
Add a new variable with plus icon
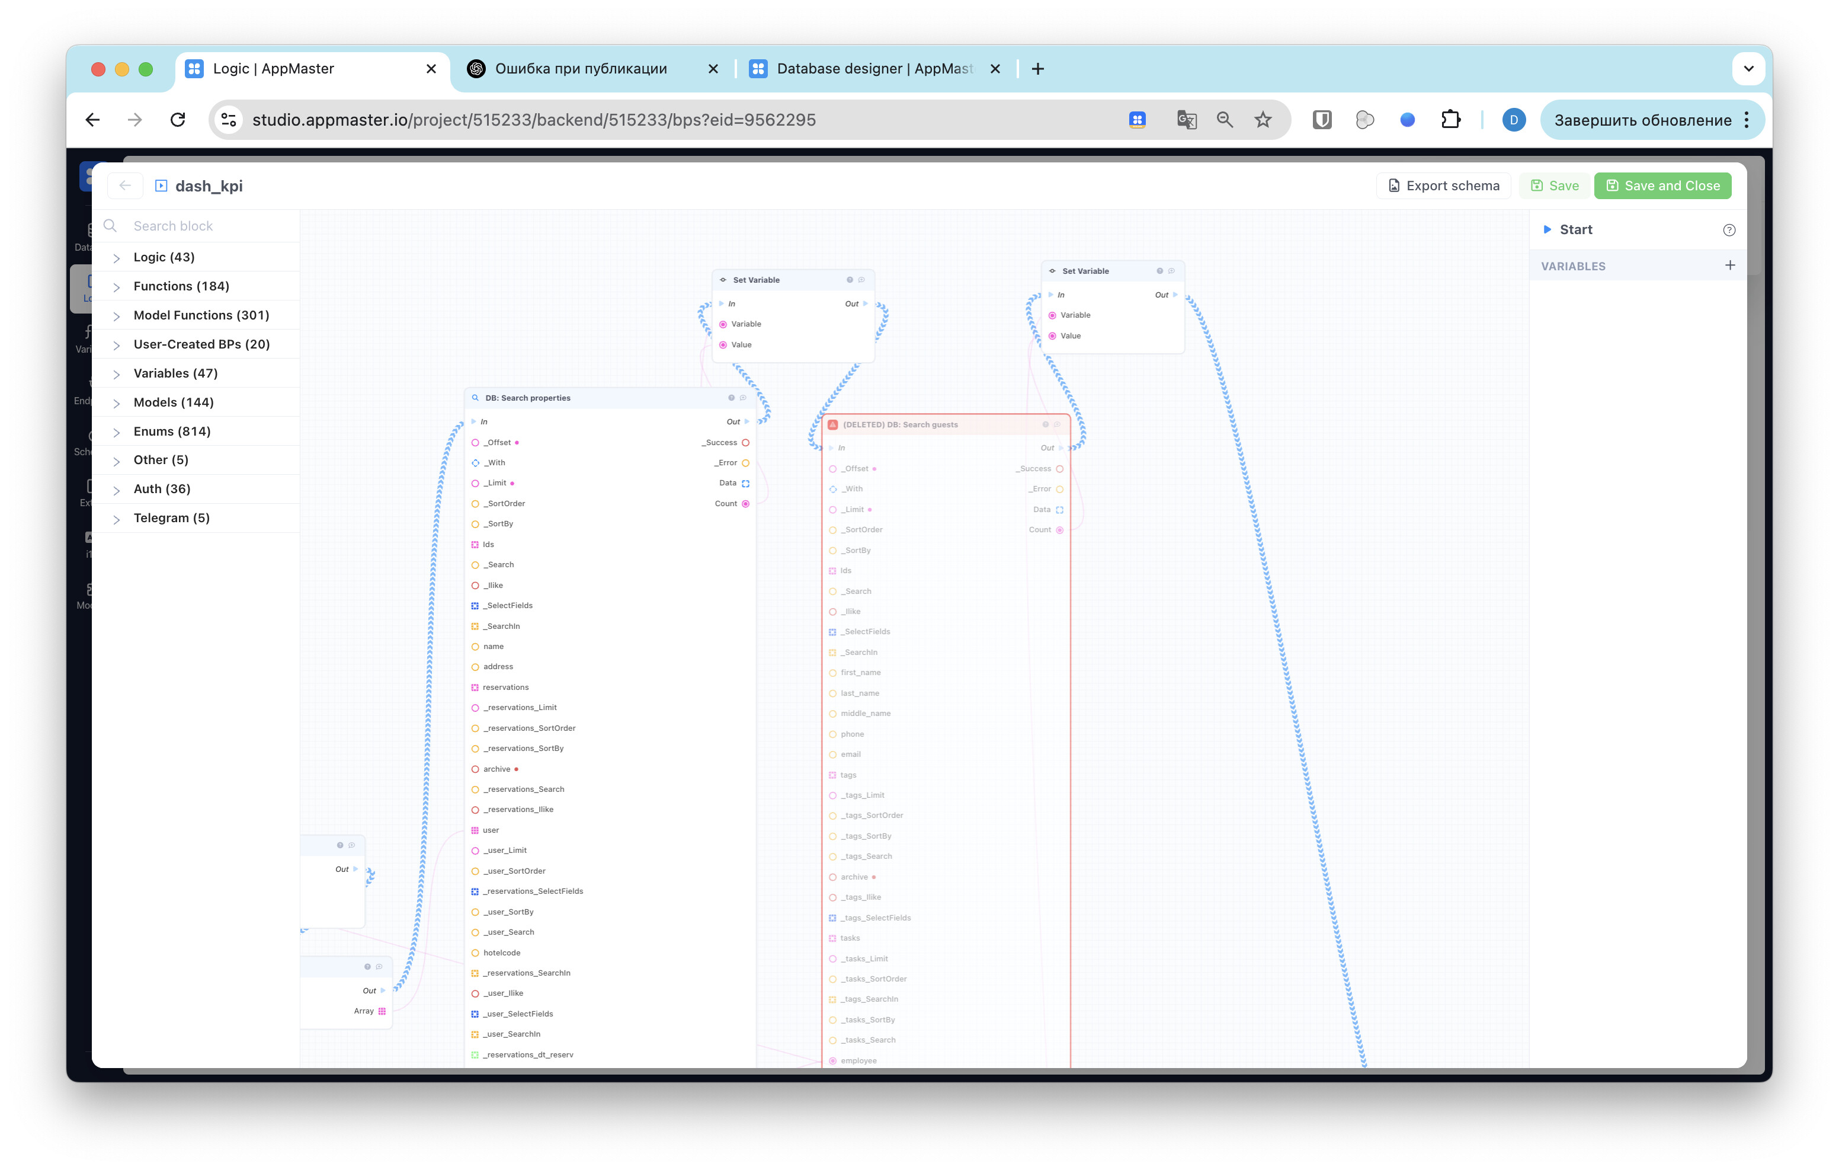coord(1730,265)
